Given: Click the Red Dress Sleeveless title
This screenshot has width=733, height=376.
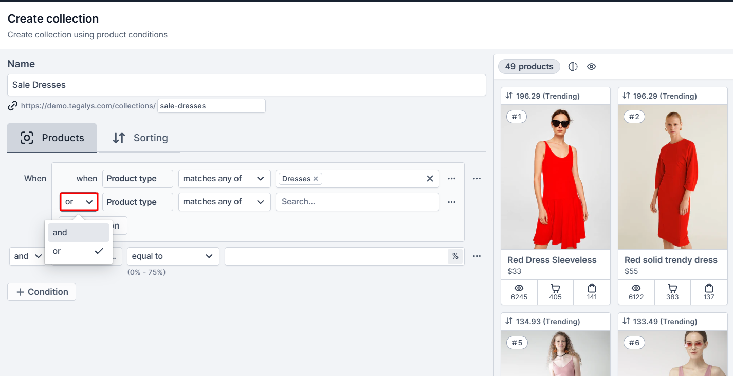Looking at the screenshot, I should coord(552,260).
